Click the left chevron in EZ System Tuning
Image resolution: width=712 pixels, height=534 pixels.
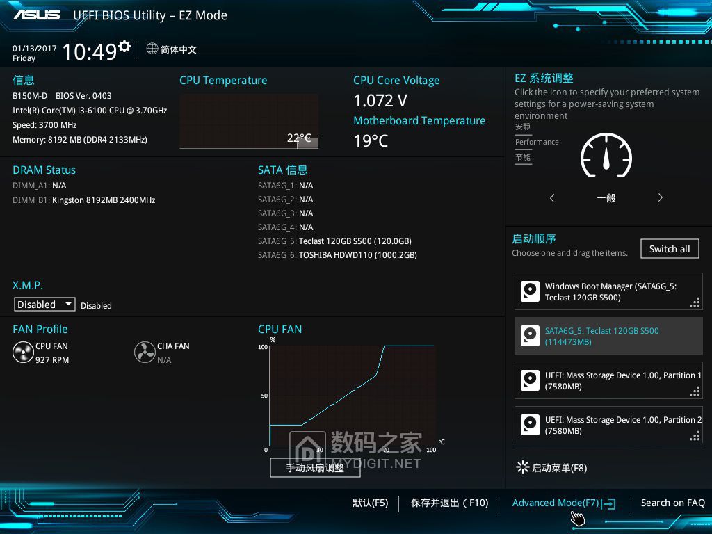[552, 197]
